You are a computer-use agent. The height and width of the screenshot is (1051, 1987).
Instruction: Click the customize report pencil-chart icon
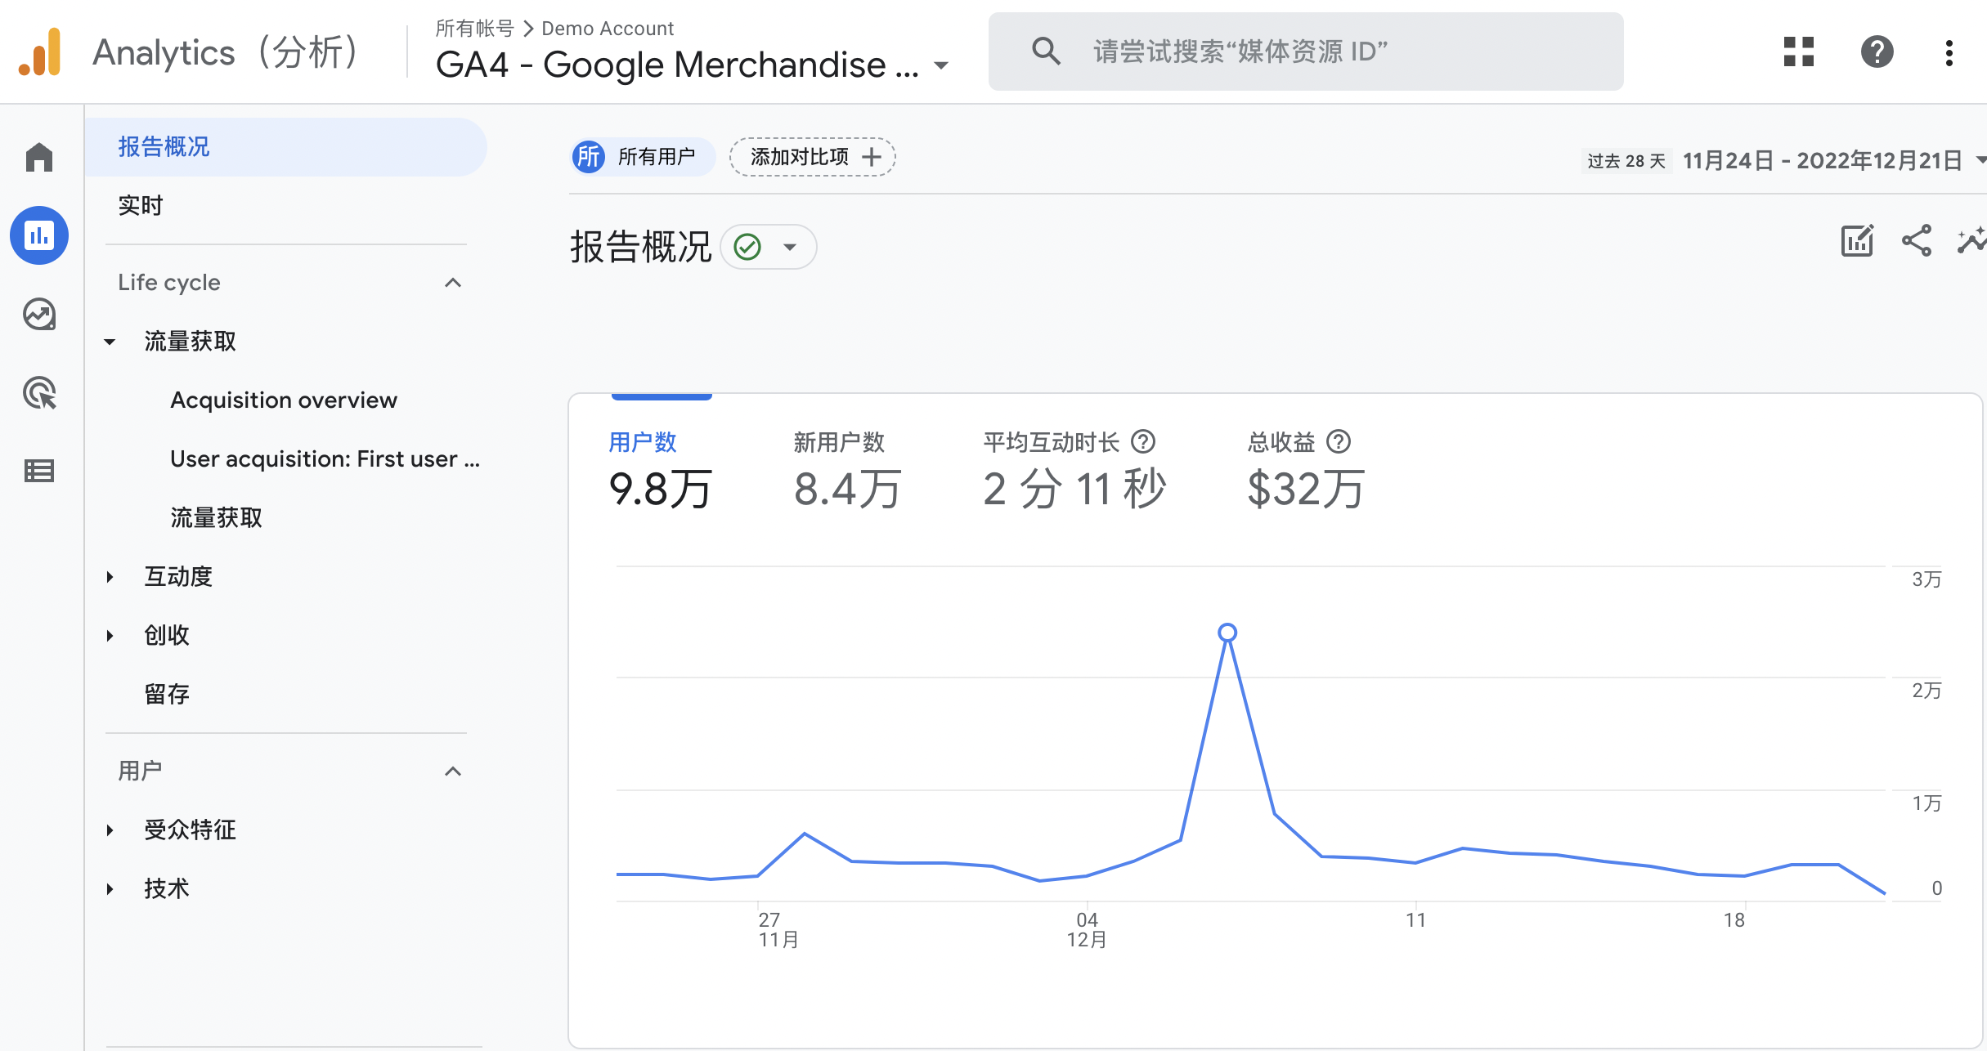pyautogui.click(x=1856, y=241)
